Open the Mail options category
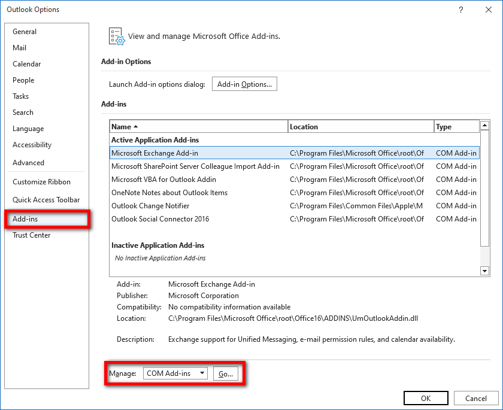This screenshot has height=410, width=503. pos(20,48)
